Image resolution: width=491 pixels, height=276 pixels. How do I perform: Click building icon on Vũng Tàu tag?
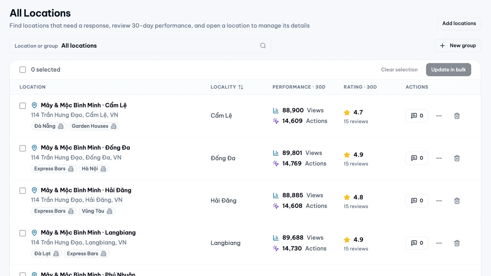pyautogui.click(x=110, y=211)
